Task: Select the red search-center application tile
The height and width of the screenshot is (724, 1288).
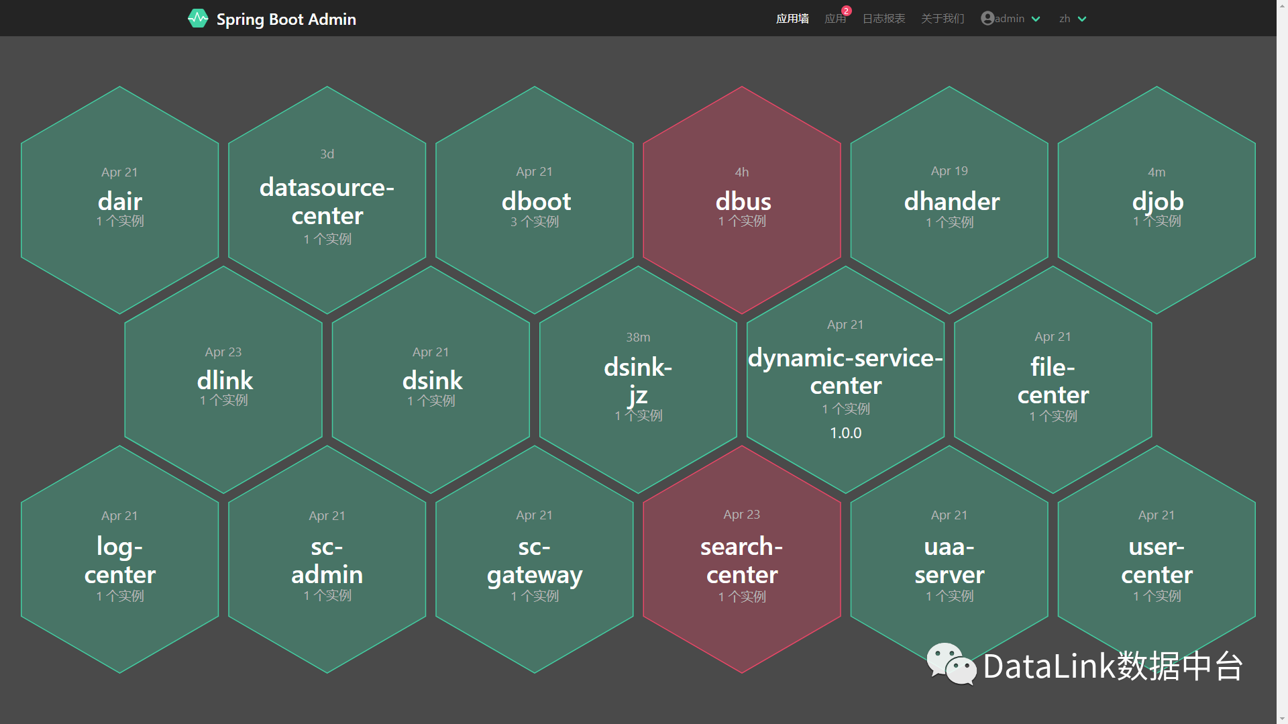Action: [x=742, y=560]
